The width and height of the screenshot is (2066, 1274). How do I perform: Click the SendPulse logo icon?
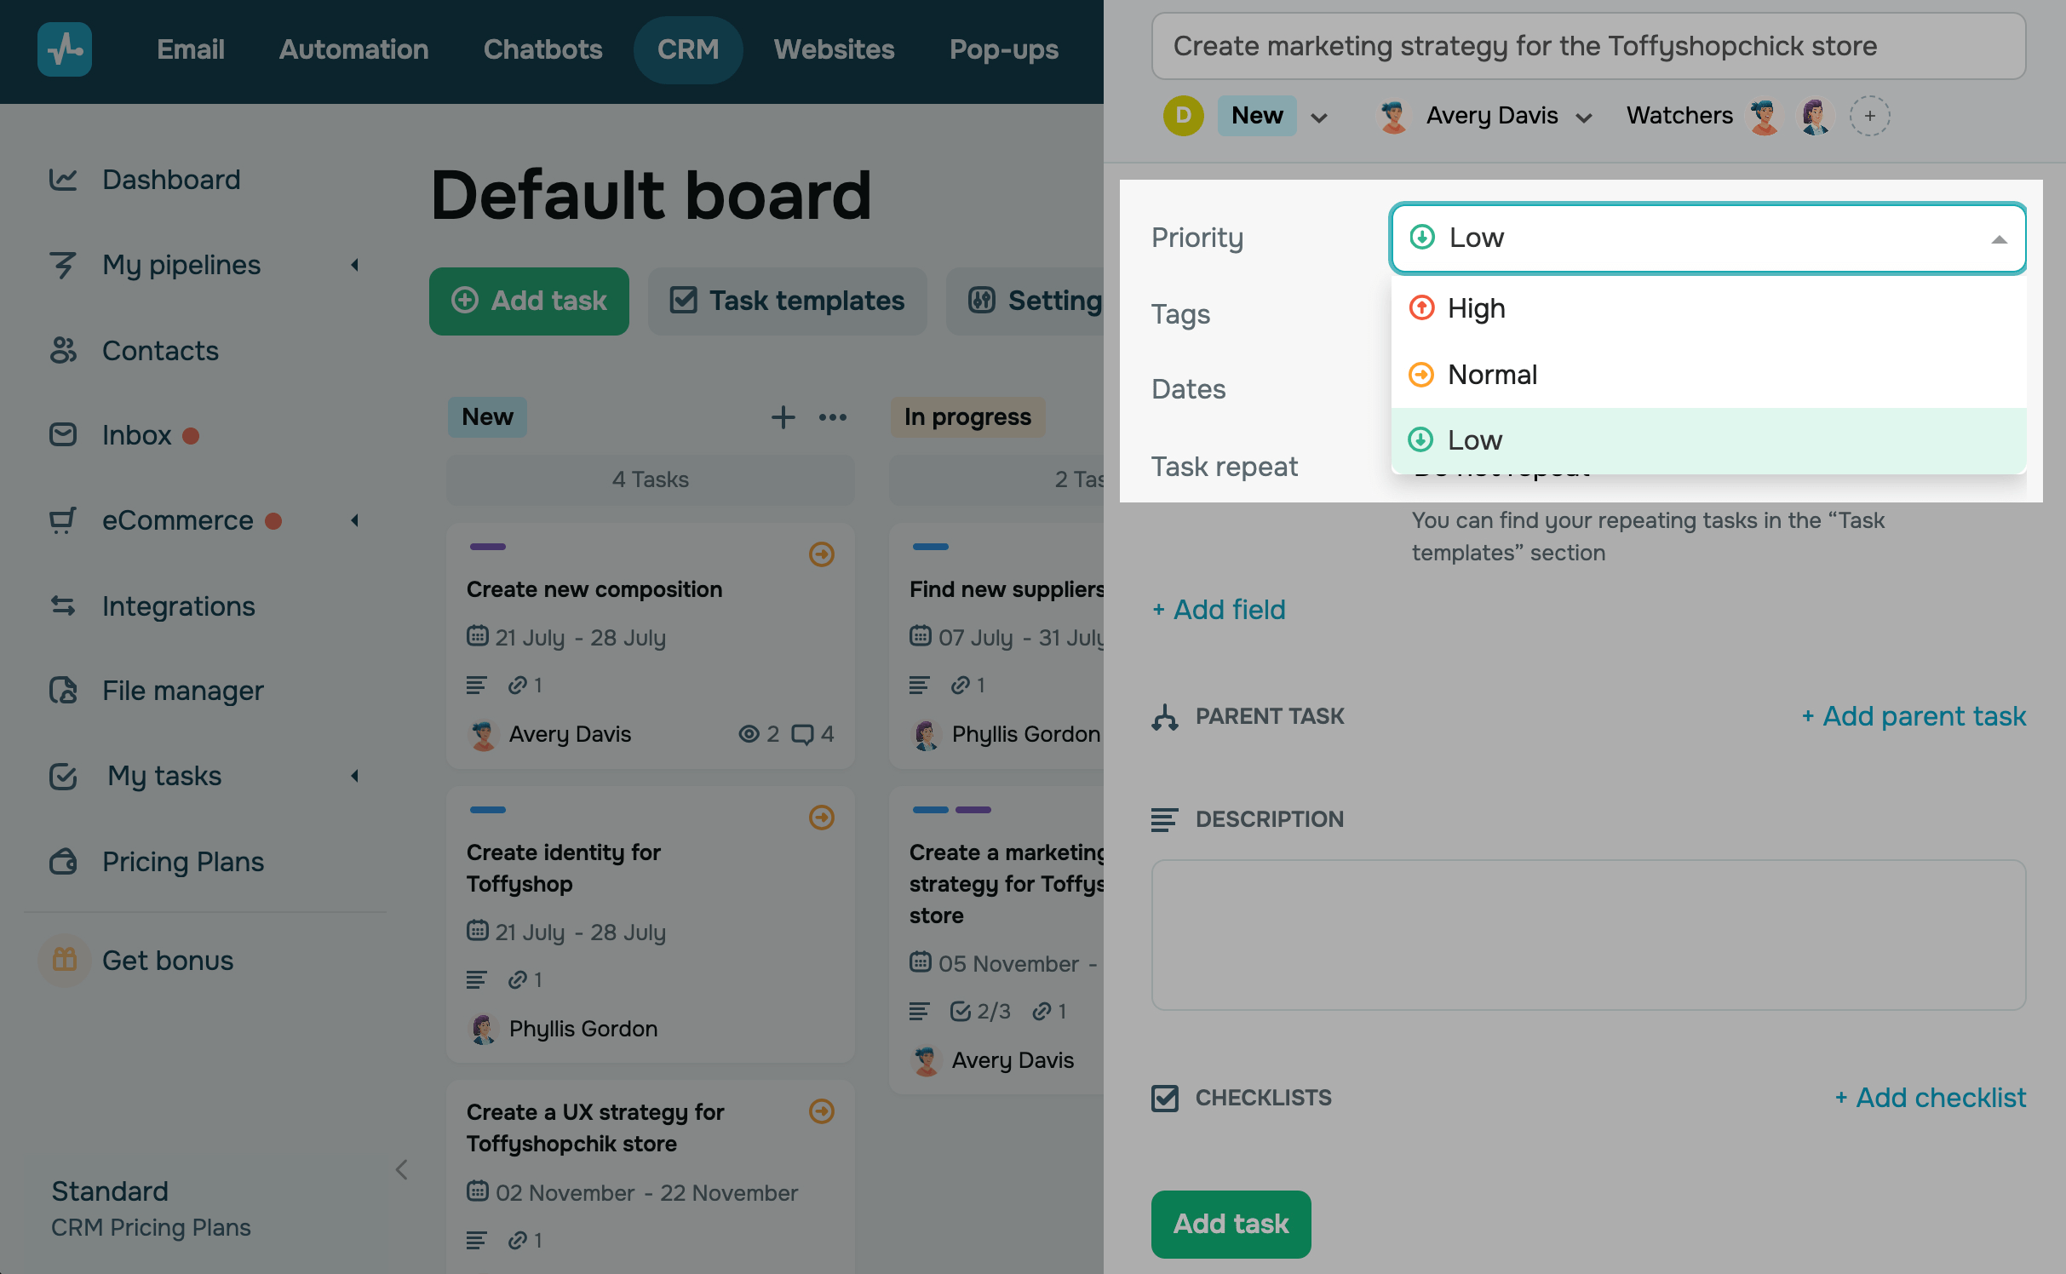(x=65, y=49)
